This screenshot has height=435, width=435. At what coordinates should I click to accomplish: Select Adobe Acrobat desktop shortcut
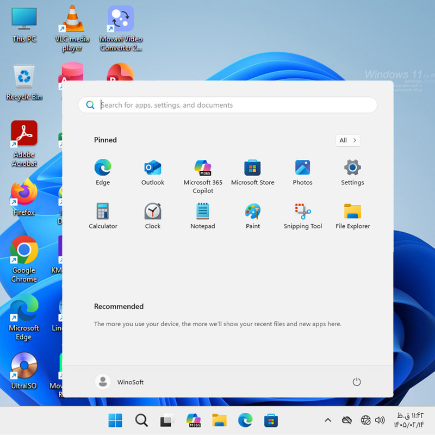24,144
